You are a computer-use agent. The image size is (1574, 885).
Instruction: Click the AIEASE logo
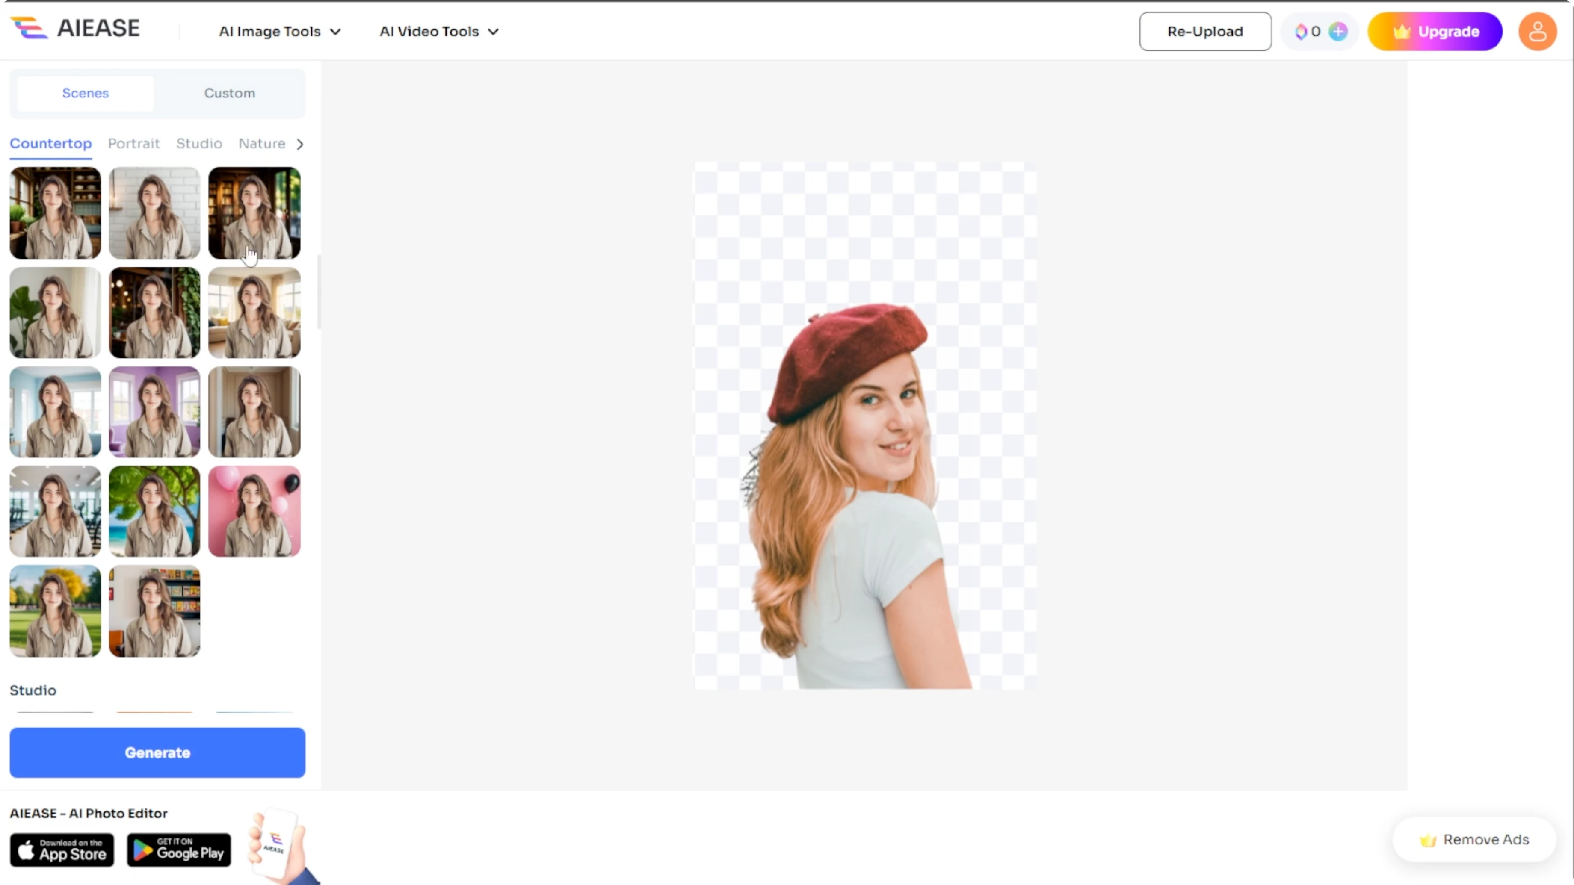tap(75, 29)
